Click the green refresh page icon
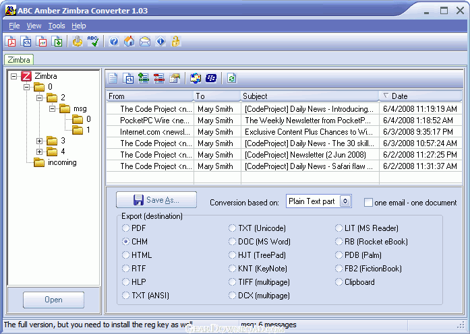 point(231,78)
